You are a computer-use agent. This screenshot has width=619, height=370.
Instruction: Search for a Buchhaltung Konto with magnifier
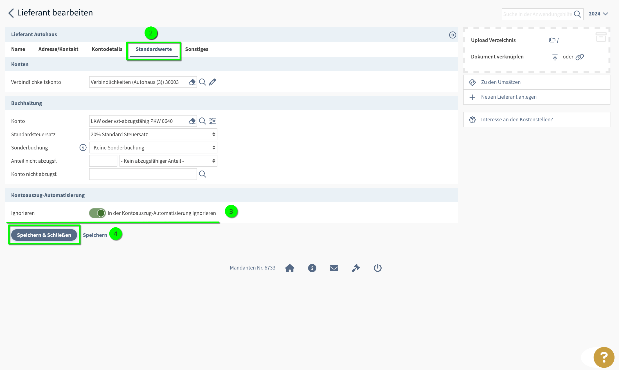(202, 121)
